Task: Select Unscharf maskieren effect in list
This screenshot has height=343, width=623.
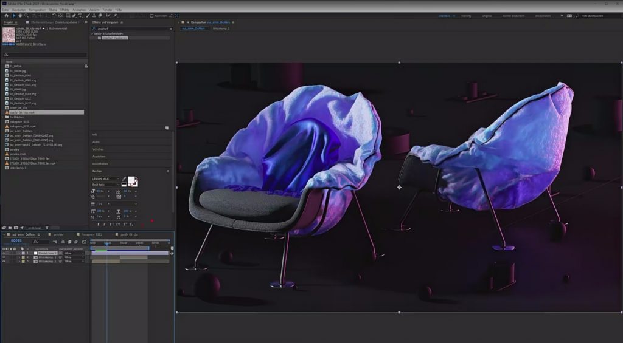Action: click(115, 38)
